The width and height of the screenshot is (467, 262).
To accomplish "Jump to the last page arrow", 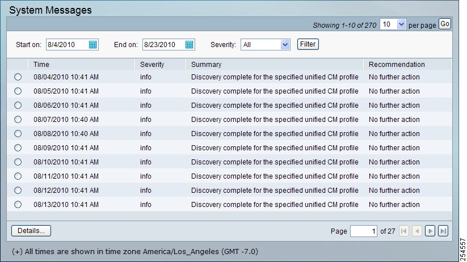I will (x=443, y=231).
